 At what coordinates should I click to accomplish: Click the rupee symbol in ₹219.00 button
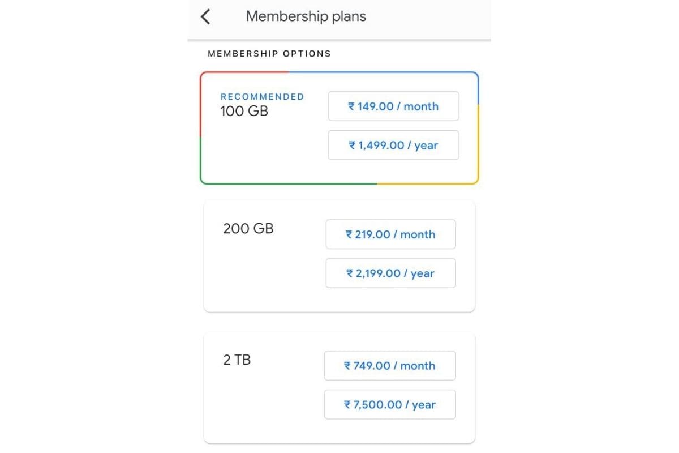tap(349, 234)
